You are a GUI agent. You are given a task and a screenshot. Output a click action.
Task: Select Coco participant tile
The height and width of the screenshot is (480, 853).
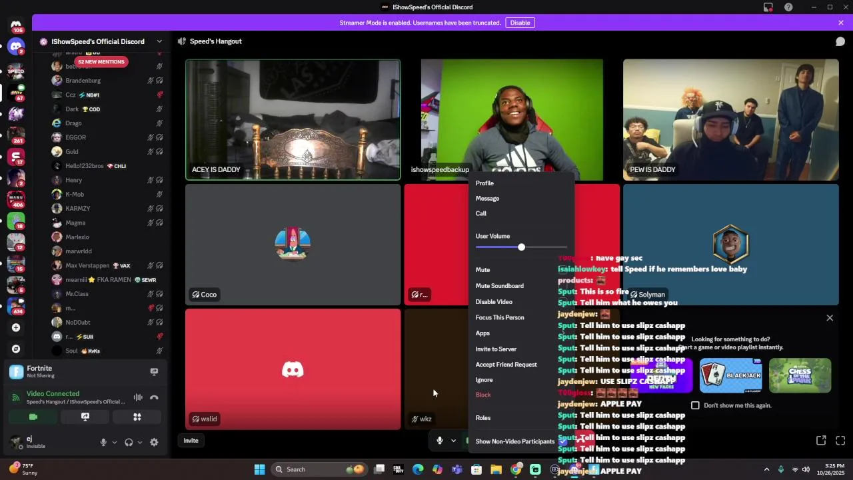[293, 245]
